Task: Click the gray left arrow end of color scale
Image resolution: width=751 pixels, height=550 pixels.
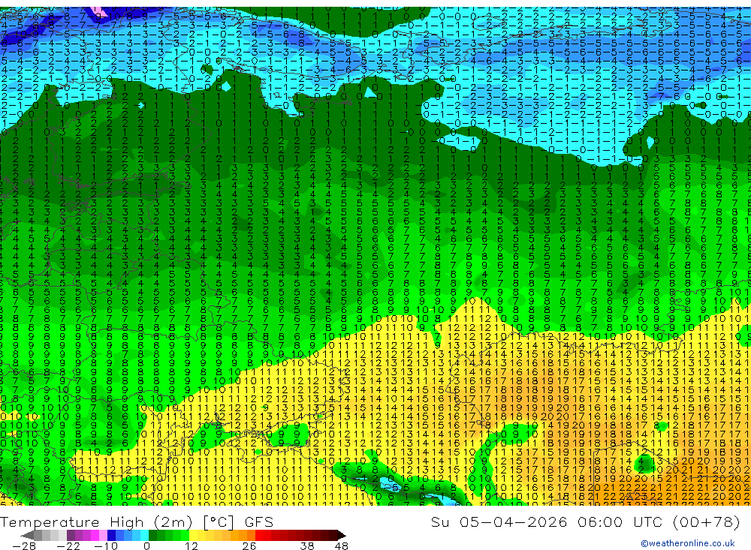Action: pyautogui.click(x=27, y=536)
